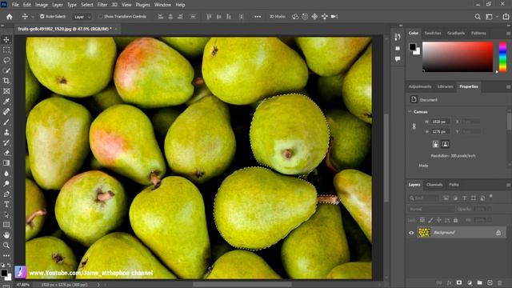The width and height of the screenshot is (512, 288).
Task: Select the Dodge tool
Action: point(6,183)
